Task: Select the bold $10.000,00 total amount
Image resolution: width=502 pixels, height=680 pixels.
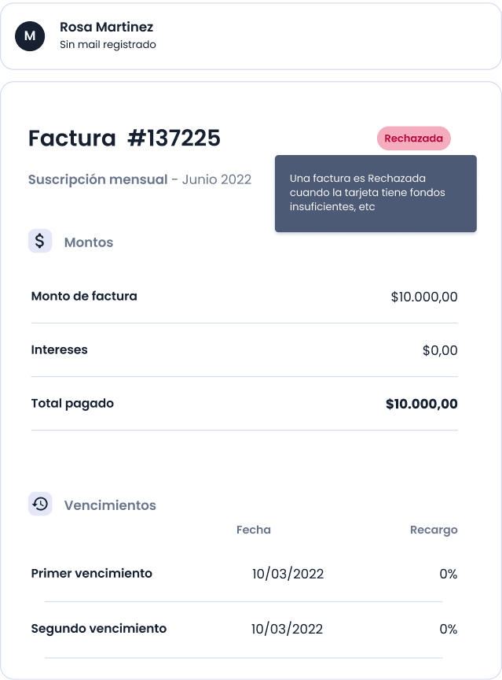Action: (422, 404)
